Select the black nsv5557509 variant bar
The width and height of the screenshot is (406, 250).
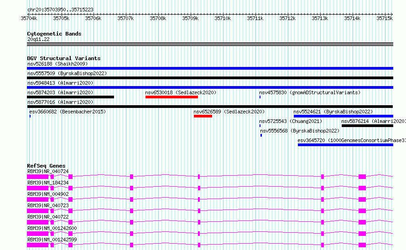[x=210, y=78]
